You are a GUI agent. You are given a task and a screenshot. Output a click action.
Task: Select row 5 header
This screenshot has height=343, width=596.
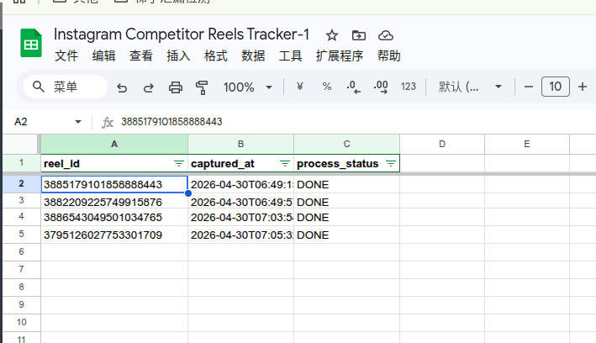point(21,235)
